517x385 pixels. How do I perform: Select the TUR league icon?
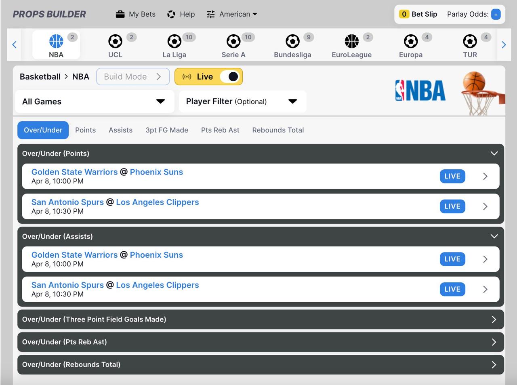click(x=470, y=41)
